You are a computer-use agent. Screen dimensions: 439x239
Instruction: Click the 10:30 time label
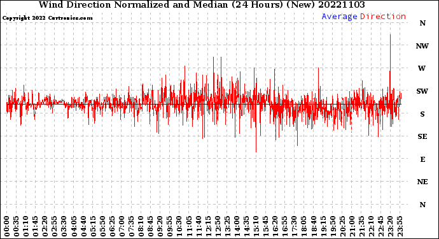(x=179, y=226)
